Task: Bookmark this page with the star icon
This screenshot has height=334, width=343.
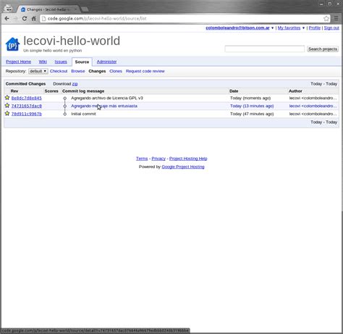Action: pyautogui.click(x=326, y=18)
